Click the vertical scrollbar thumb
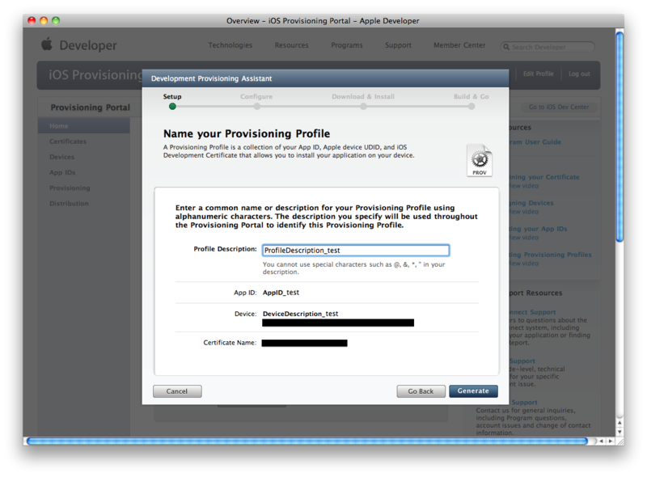Screen dimensions: 647x477 [620, 137]
